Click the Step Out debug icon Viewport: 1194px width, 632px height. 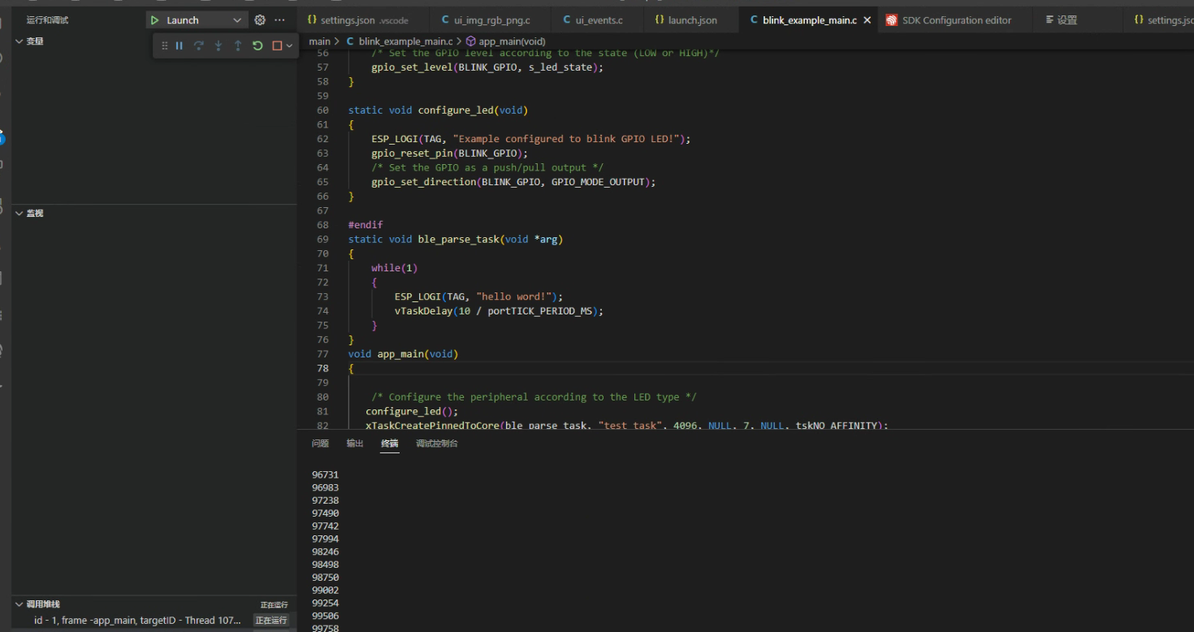coord(238,46)
